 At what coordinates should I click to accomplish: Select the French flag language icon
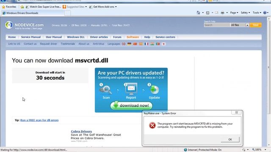[147, 44]
